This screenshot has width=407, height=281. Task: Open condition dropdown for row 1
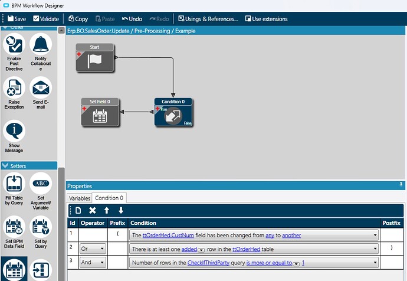(x=375, y=236)
